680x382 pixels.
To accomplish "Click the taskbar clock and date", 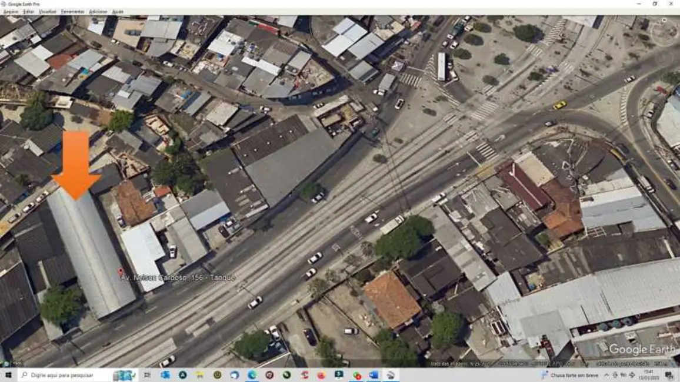I will pyautogui.click(x=647, y=375).
